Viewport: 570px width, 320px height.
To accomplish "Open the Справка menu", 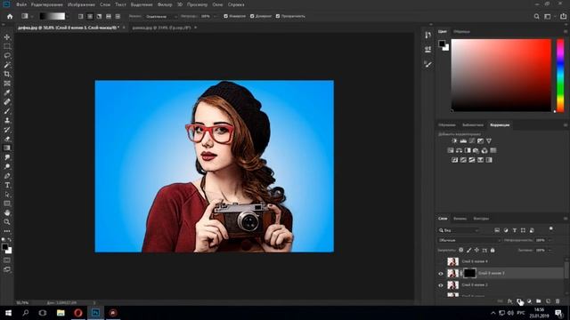I will (x=236, y=4).
